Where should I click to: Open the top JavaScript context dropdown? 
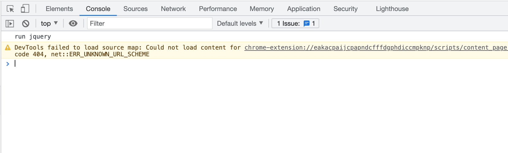[49, 23]
